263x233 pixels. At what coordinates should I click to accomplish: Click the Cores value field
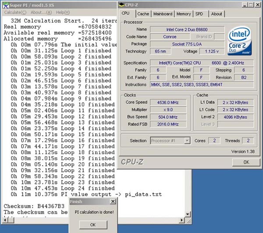[214, 140]
